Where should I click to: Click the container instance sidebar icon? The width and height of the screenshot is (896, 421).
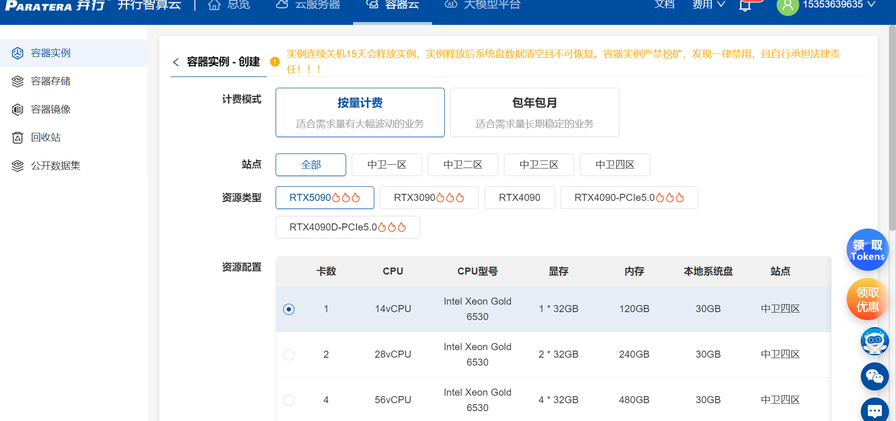click(x=17, y=53)
